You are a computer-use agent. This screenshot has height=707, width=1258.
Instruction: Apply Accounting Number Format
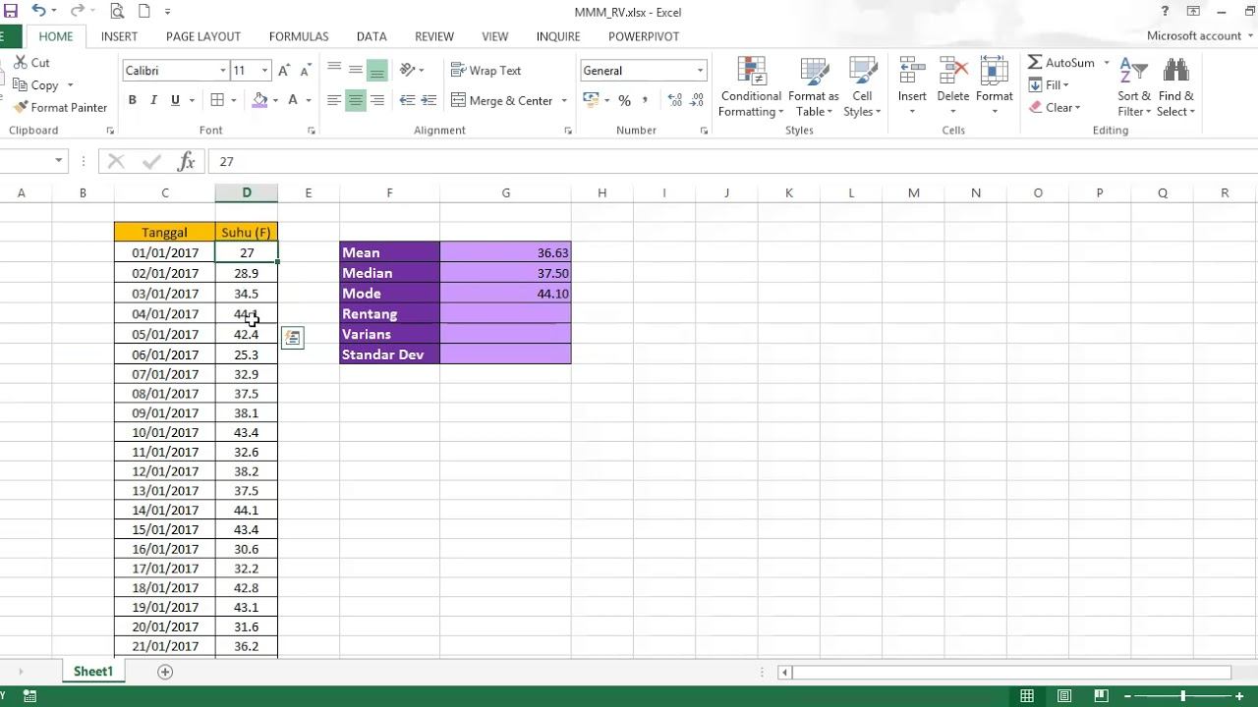pos(591,100)
